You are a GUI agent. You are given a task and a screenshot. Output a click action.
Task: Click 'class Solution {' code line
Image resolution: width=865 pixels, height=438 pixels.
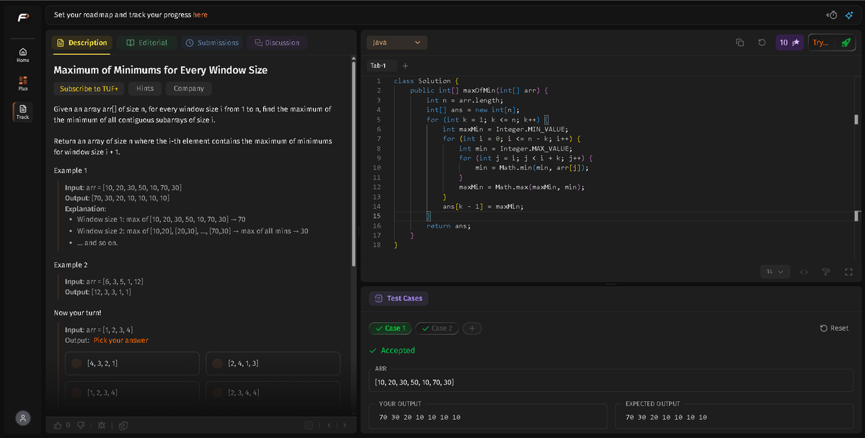pos(425,81)
